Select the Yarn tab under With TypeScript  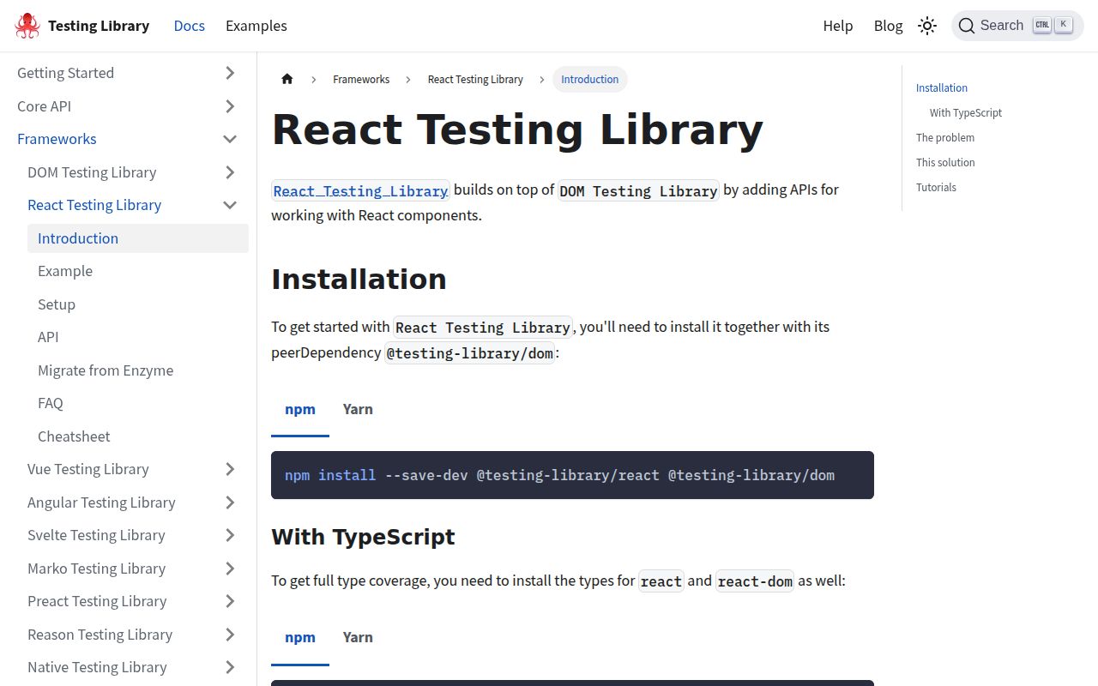click(358, 637)
